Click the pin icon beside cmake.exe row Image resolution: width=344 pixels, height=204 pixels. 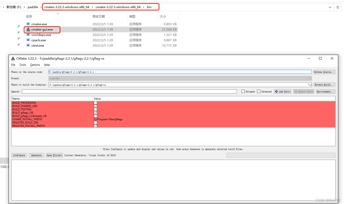click(18, 26)
